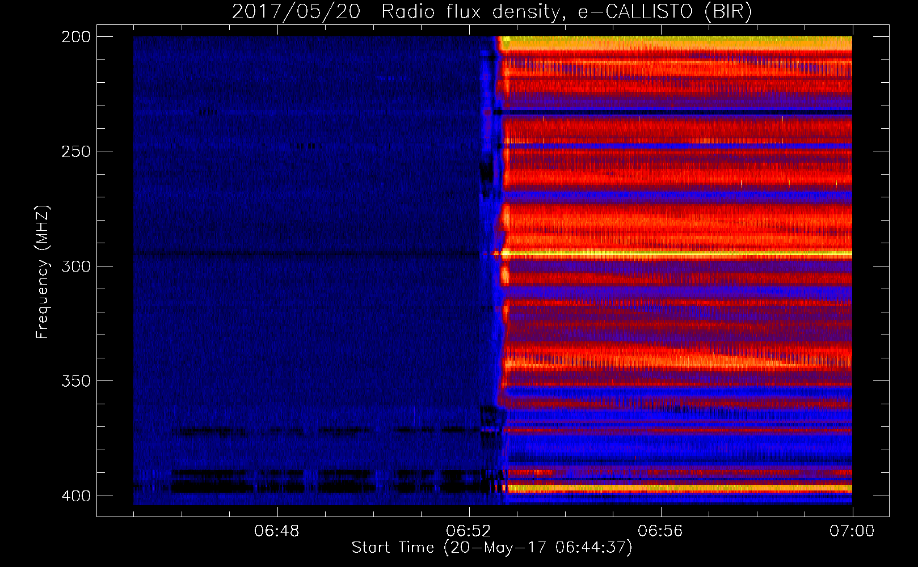Image resolution: width=918 pixels, height=567 pixels.
Task: Click the bright yellow emission band near 295 MHz
Action: coord(678,253)
